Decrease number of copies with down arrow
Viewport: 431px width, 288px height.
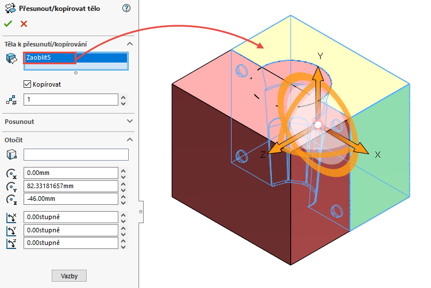[x=124, y=103]
